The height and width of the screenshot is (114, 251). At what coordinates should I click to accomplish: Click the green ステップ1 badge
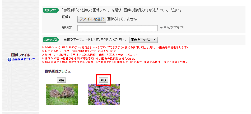(51, 11)
